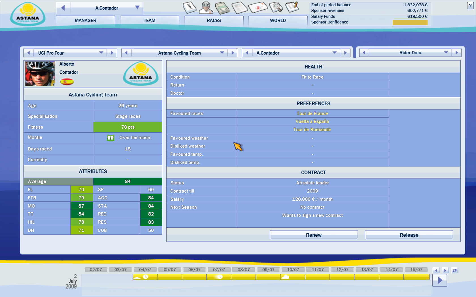Open the calendar icon in top toolbar
Screen dimensions: 476x297
(190, 7)
